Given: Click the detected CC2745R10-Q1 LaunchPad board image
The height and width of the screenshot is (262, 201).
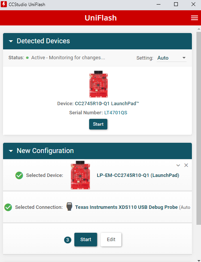Looking at the screenshot, I should (99, 84).
